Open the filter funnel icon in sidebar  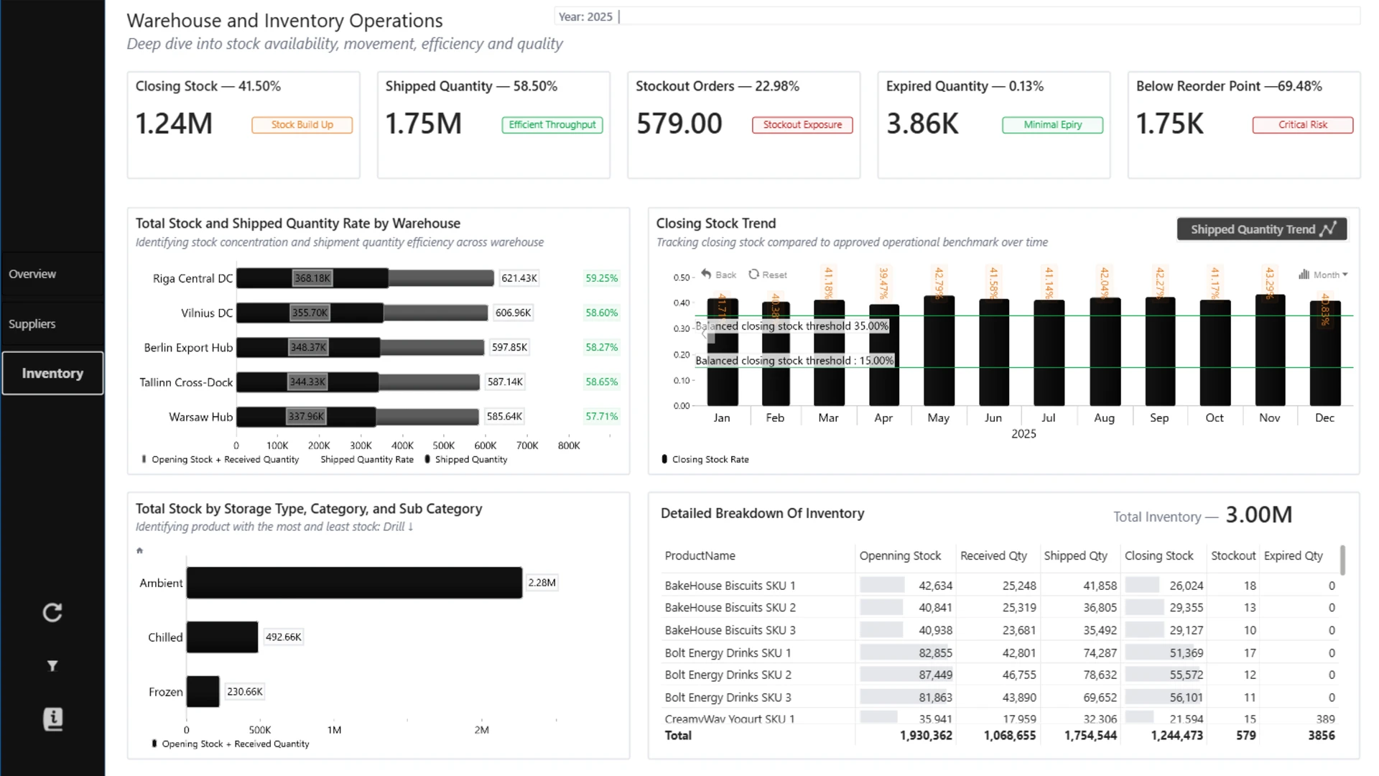[x=52, y=666]
